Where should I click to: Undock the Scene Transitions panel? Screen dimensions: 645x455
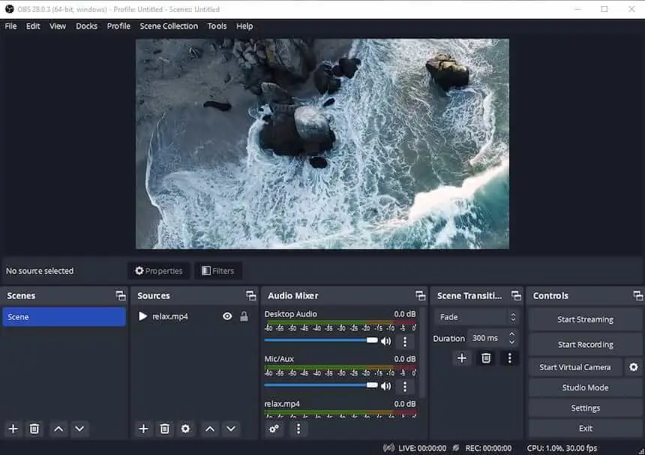[x=516, y=295]
